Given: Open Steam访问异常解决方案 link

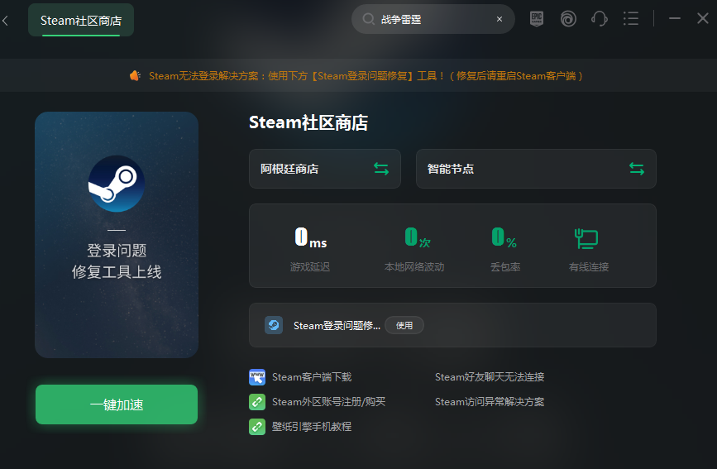Looking at the screenshot, I should pos(490,402).
